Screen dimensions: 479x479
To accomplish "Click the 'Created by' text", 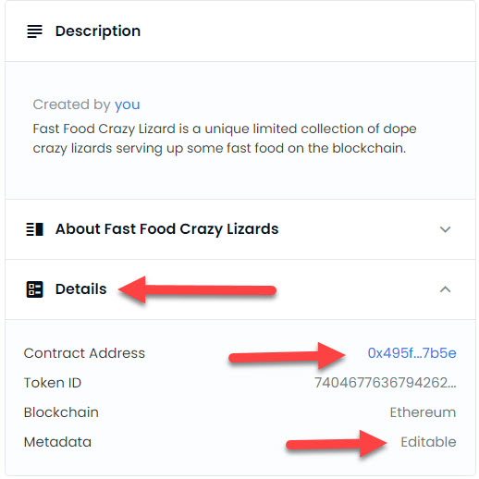I will tap(71, 104).
